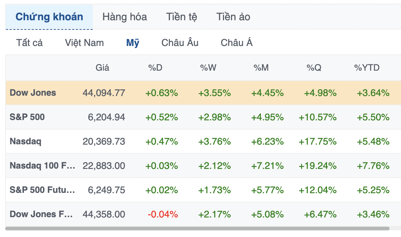This screenshot has width=401, height=237.
Task: Choose the Châu Á region filter
Action: click(x=237, y=43)
